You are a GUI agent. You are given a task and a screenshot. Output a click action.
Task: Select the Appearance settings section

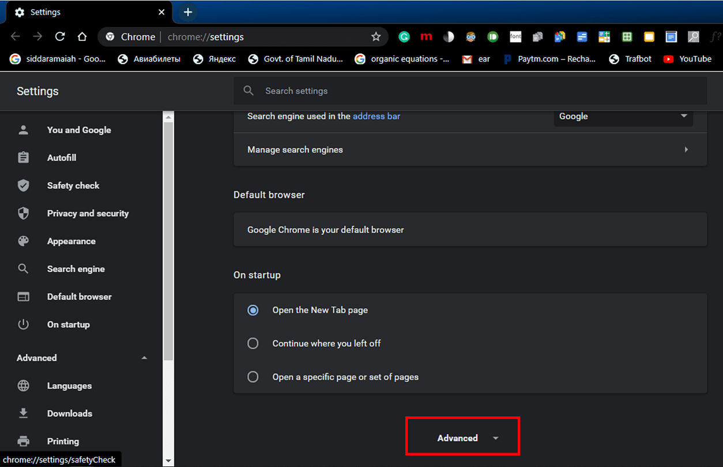pos(71,241)
